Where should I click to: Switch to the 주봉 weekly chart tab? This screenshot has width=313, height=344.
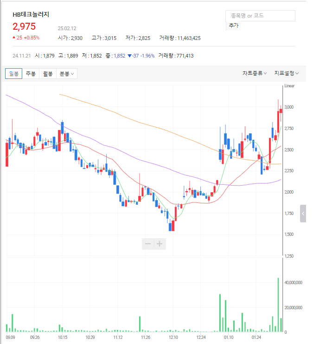click(x=31, y=73)
